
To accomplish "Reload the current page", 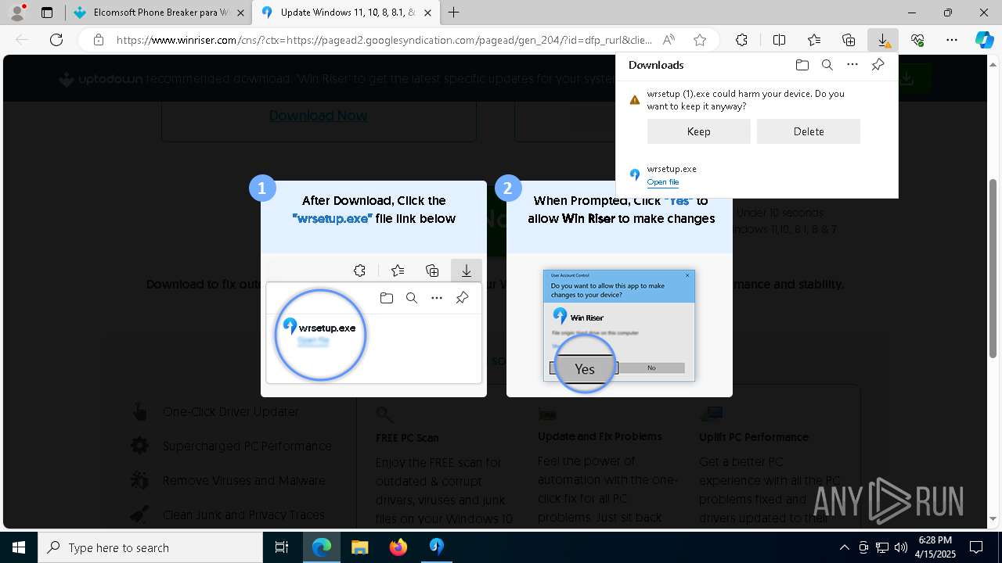I will click(x=56, y=40).
